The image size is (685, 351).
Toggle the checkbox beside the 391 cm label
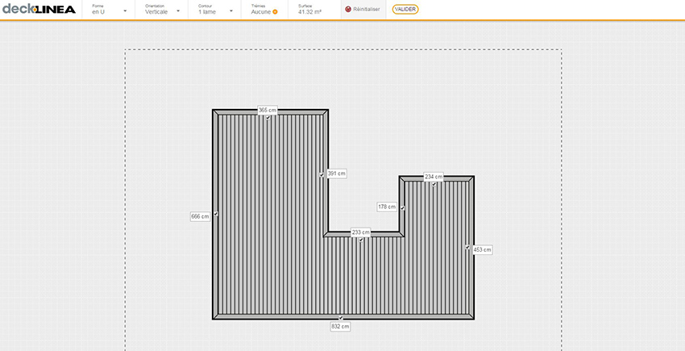click(322, 174)
